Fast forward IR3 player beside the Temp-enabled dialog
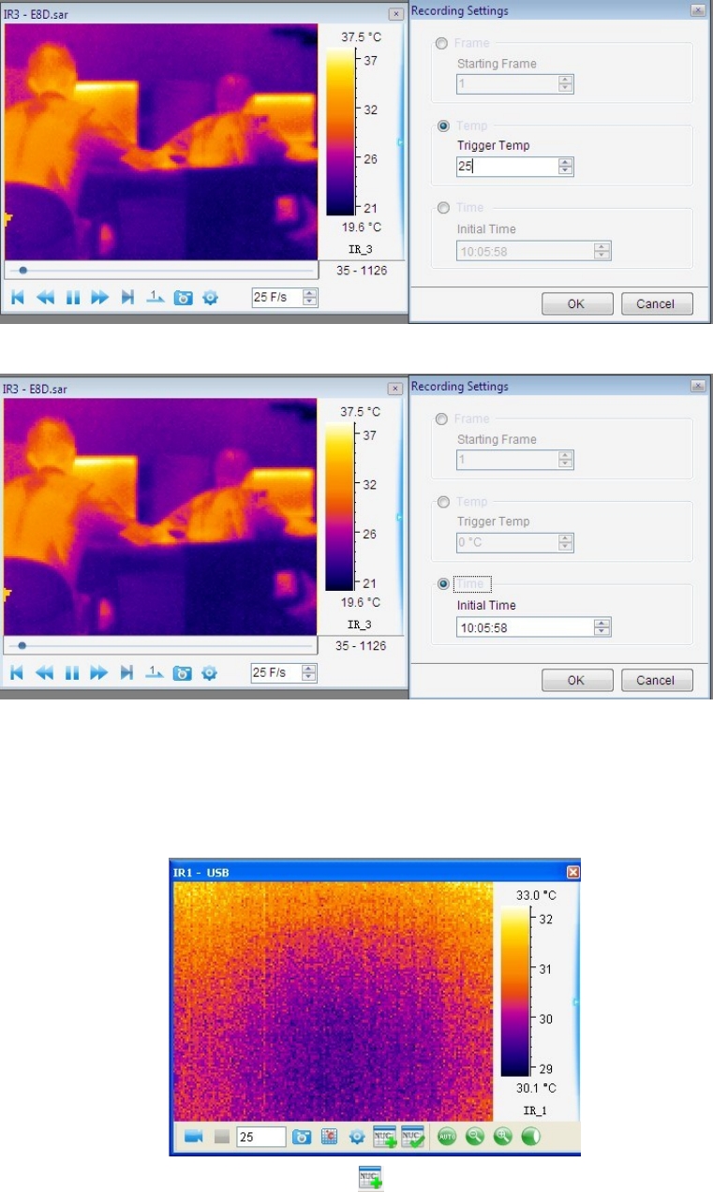 99,298
